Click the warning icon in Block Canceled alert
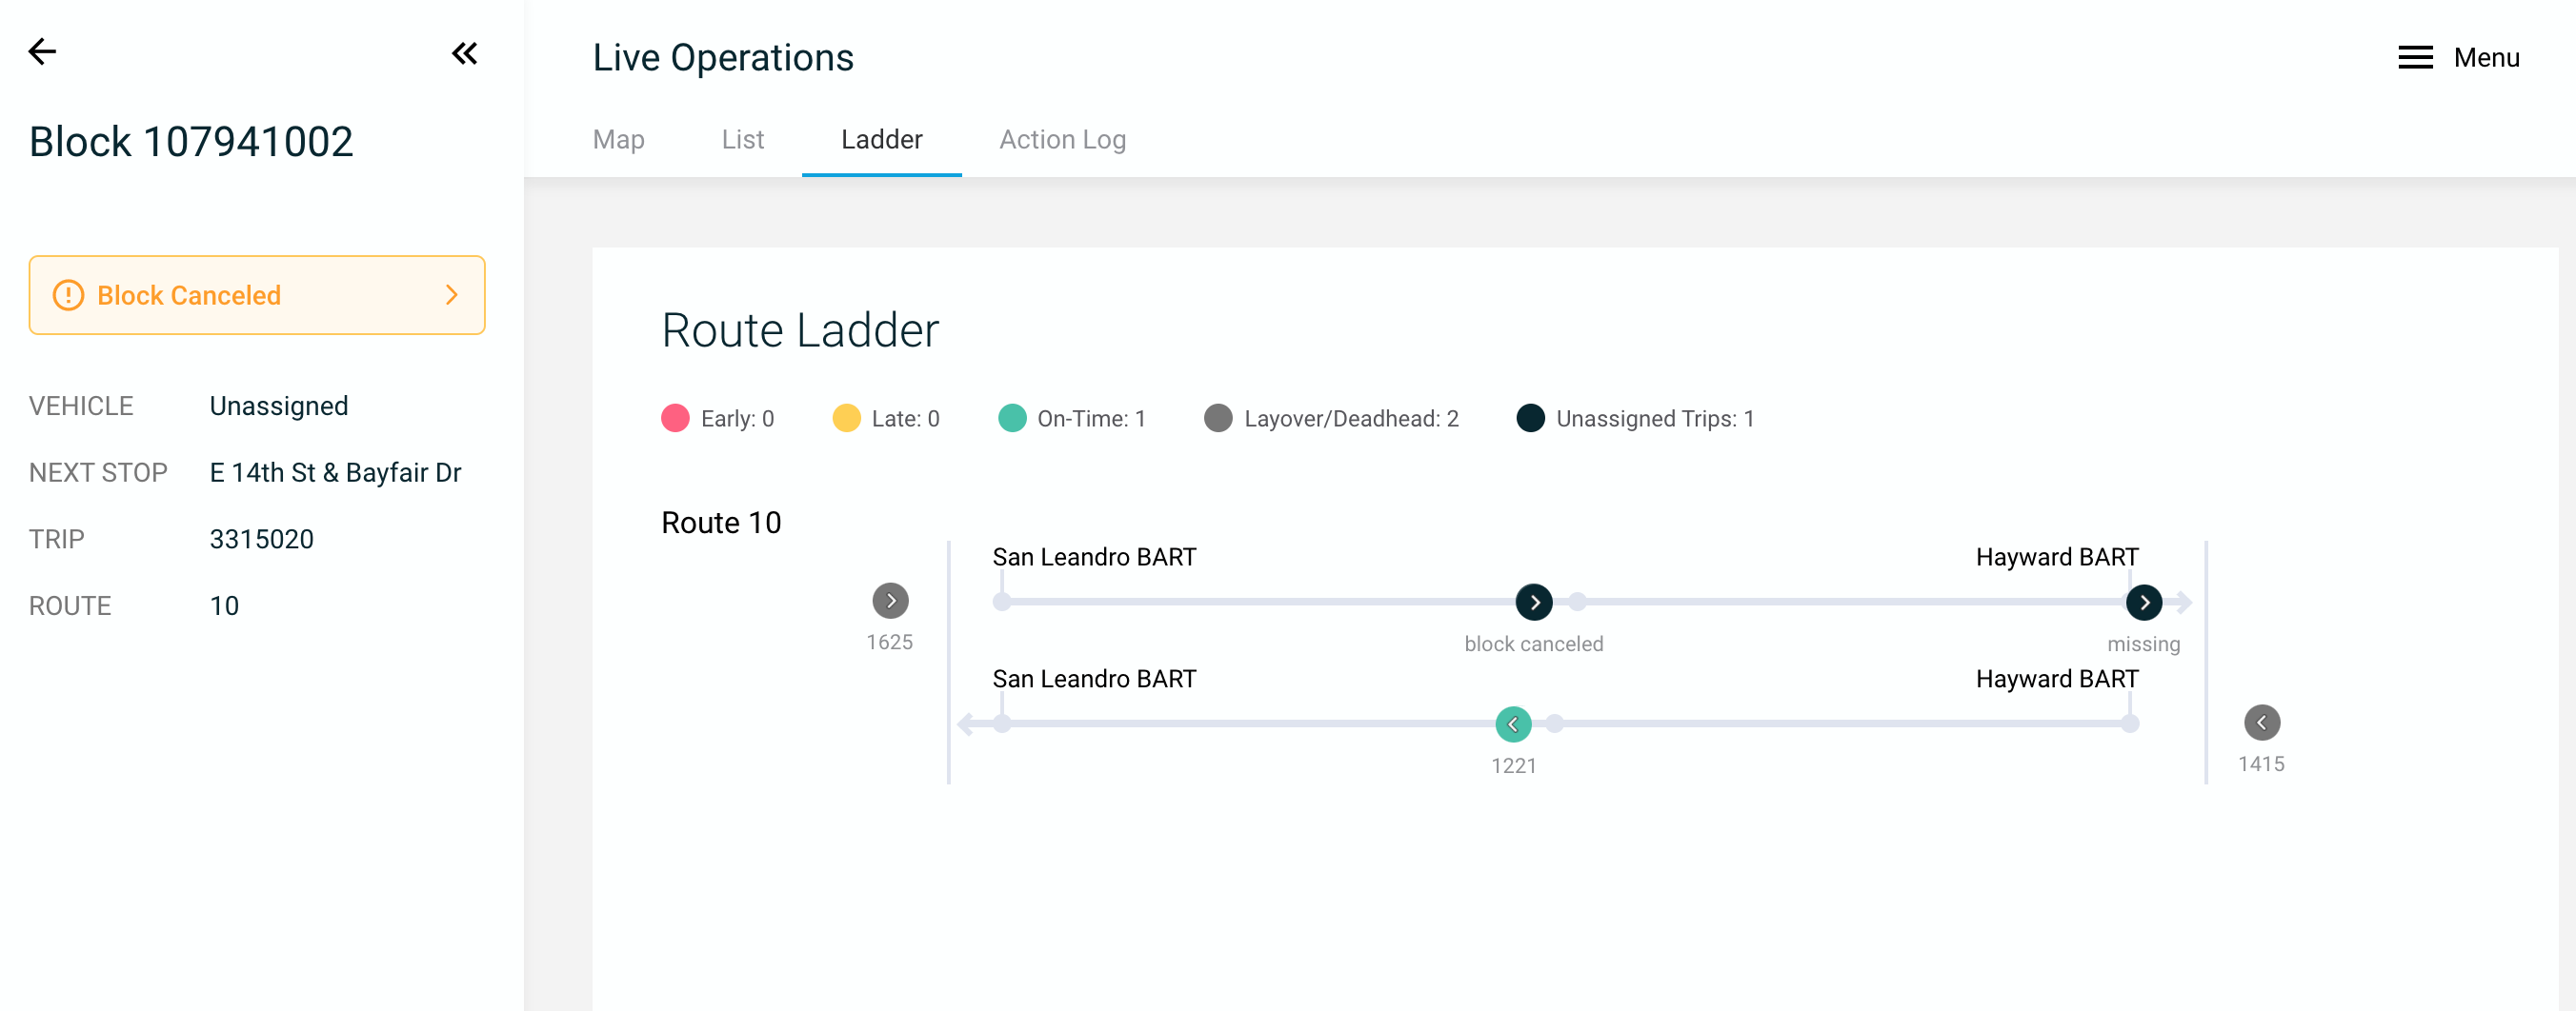 pos(68,296)
